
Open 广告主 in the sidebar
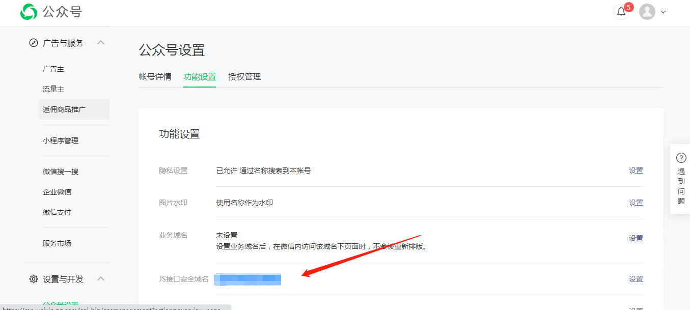tap(53, 69)
